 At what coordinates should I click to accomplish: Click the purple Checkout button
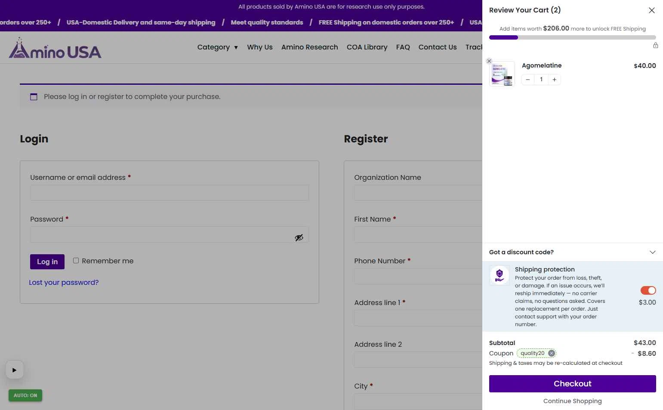point(573,384)
